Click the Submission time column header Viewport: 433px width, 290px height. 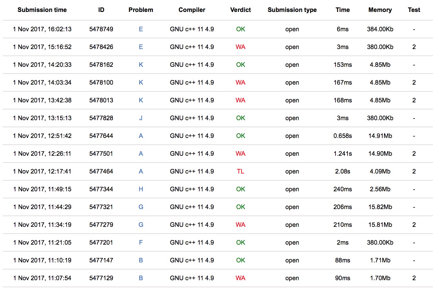(42, 10)
